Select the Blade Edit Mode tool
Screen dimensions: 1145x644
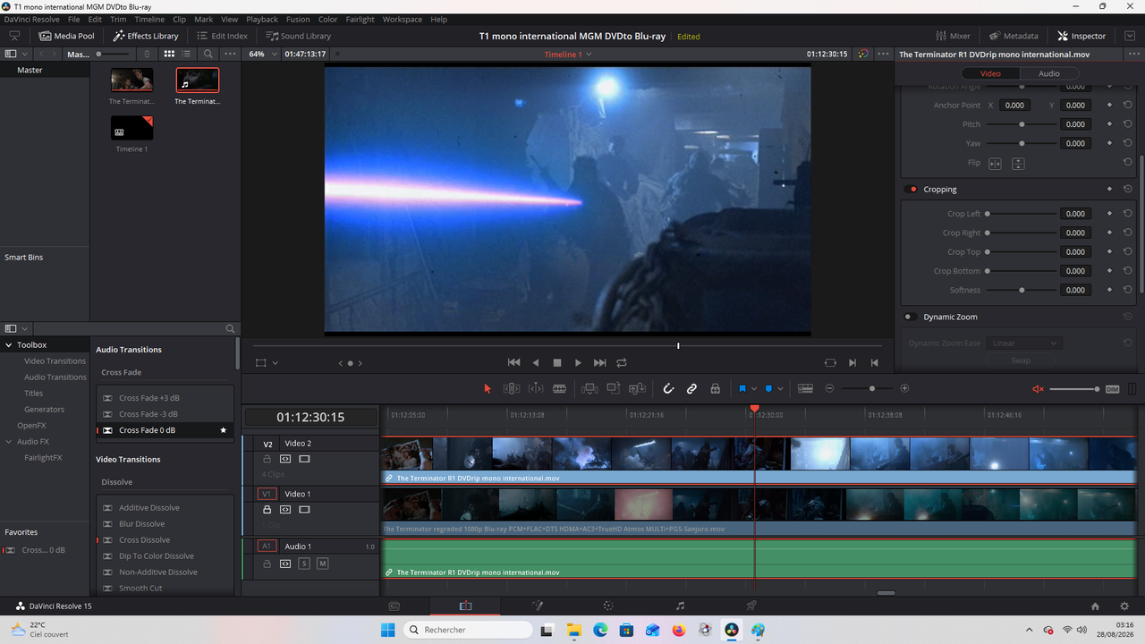[x=559, y=388]
